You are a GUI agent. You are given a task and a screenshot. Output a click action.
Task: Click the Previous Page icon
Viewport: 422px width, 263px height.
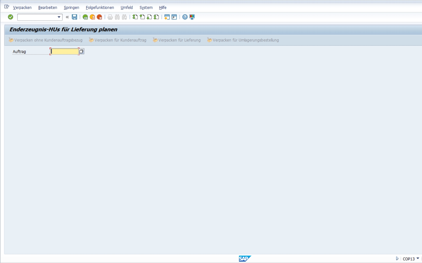142,17
